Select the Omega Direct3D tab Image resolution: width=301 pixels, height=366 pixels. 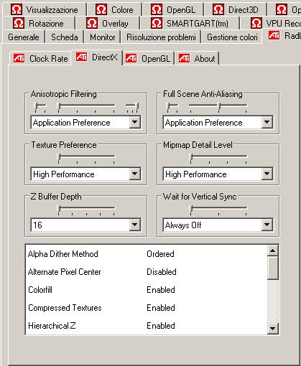click(x=235, y=10)
